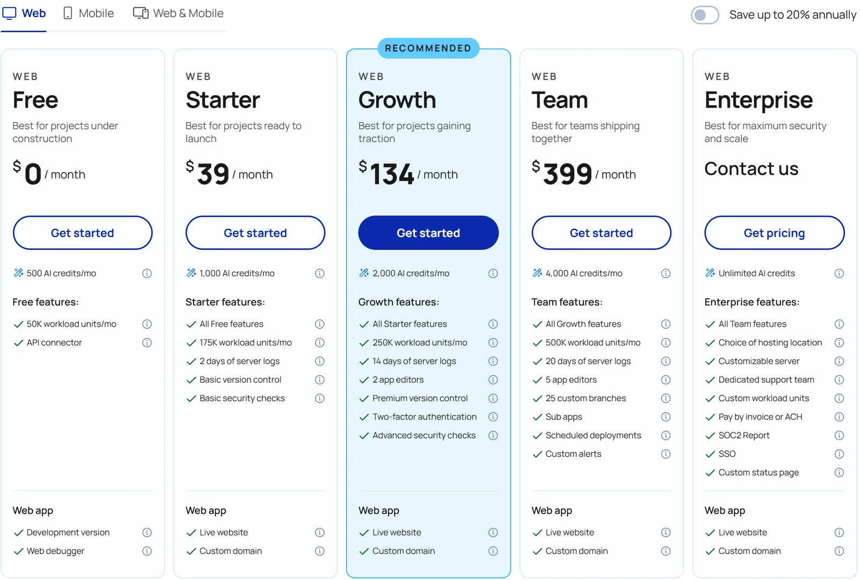Viewport: 860px width, 580px height.
Task: Click the Team plan heading
Action: coord(560,100)
